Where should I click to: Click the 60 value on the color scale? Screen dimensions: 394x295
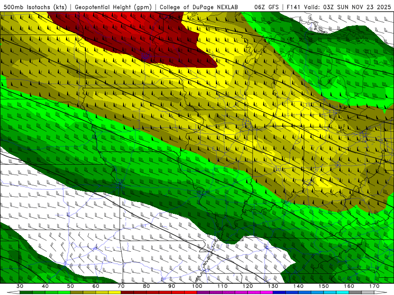tap(96, 286)
